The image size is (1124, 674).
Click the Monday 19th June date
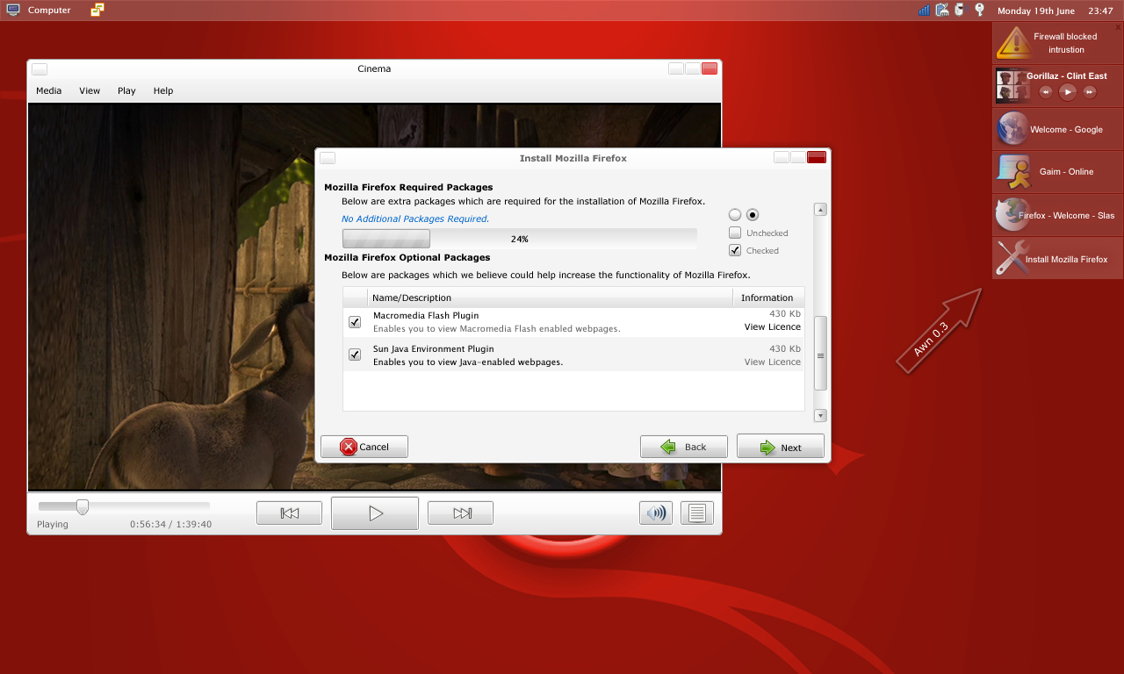pyautogui.click(x=1036, y=11)
